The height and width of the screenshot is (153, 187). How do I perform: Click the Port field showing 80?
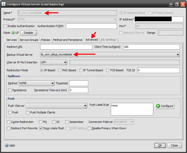[x=159, y=26]
